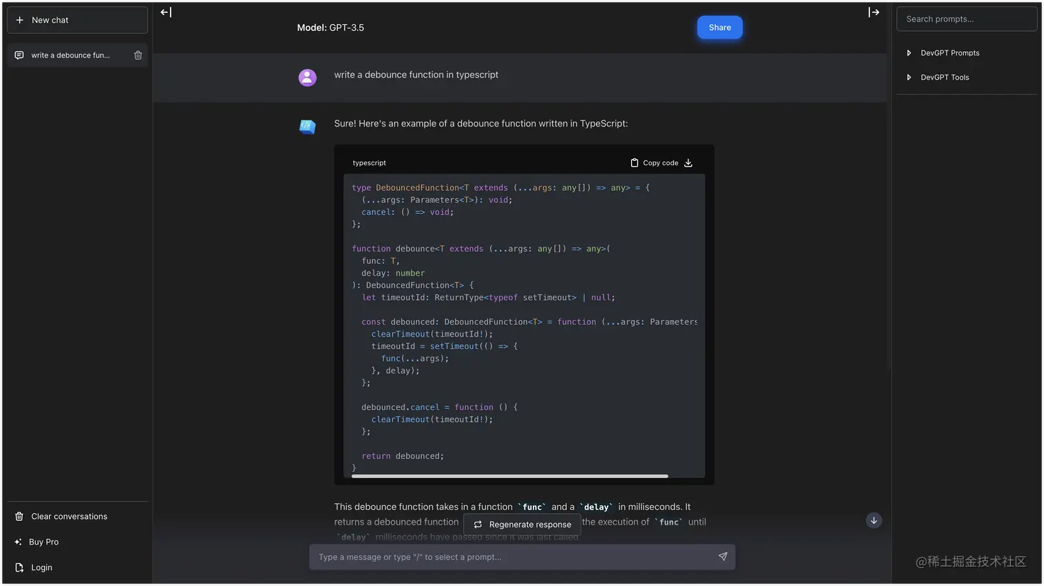Click the 'Model: GPT-3.5' label
Screen dimensions: 1044x586
coord(331,28)
